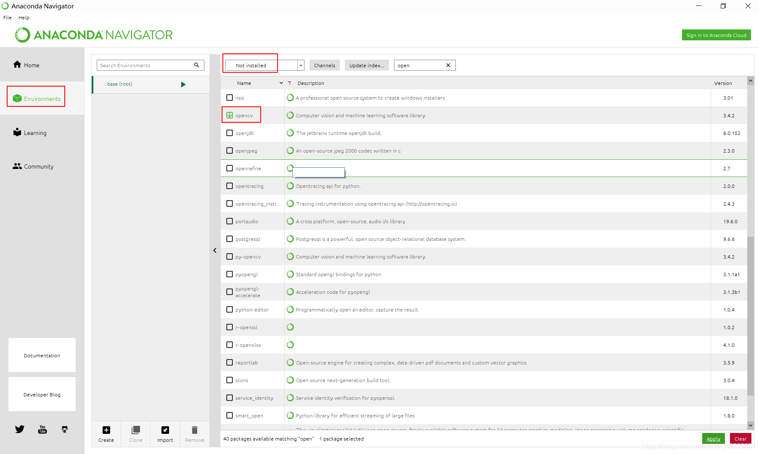The width and height of the screenshot is (759, 454).
Task: Collapse the environments panel arrow
Action: tap(215, 250)
